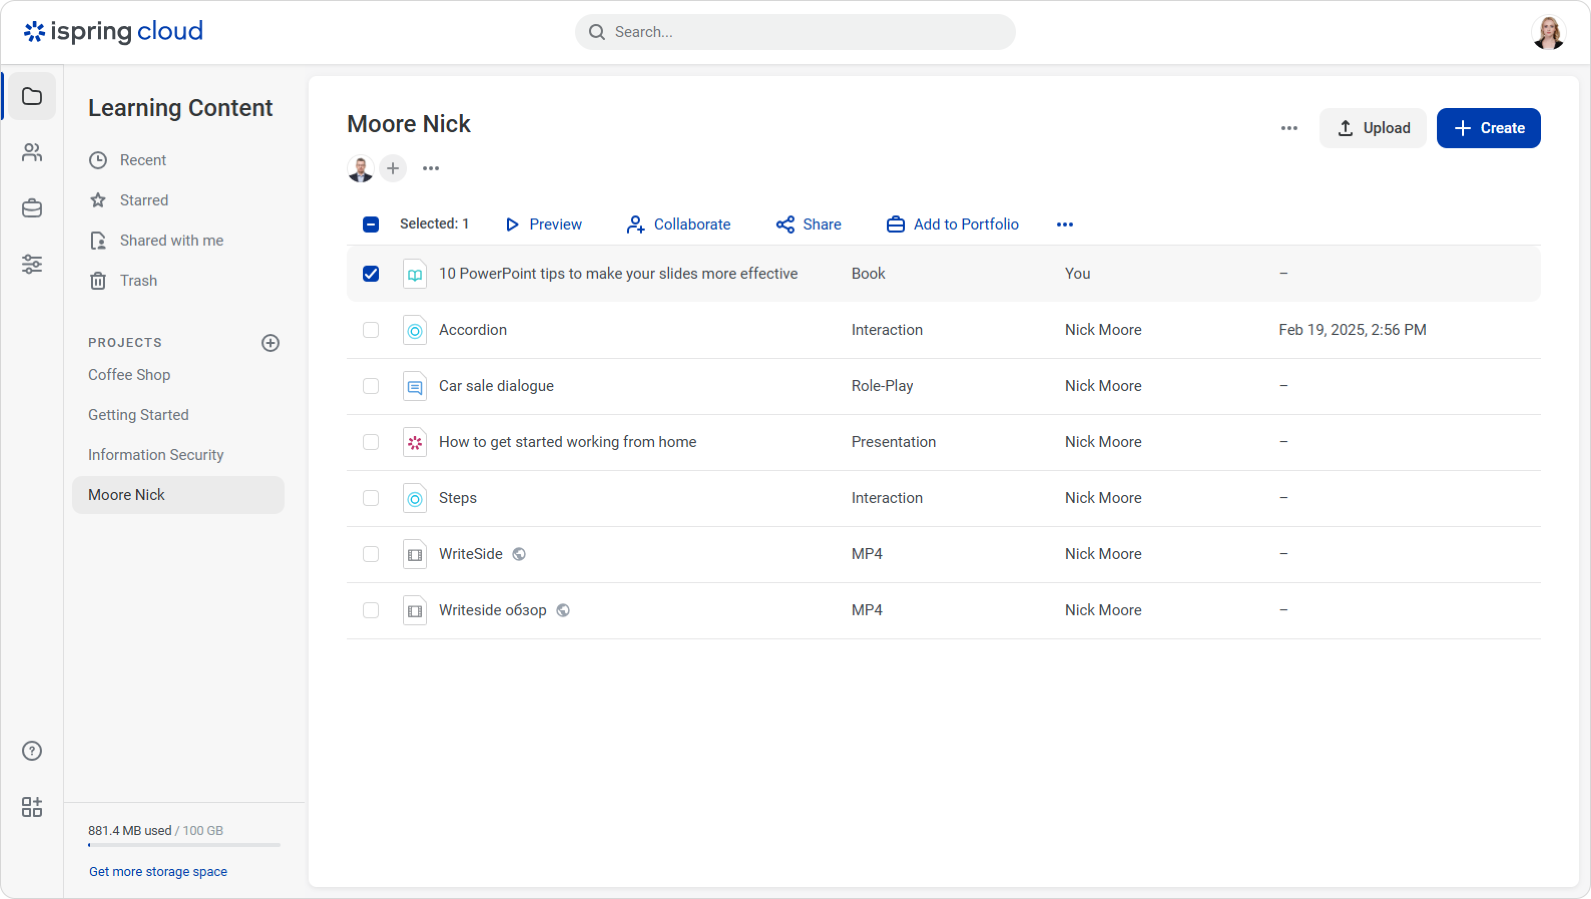Click the plus icon to add a project member
Viewport: 1591px width, 899px height.
coord(392,169)
